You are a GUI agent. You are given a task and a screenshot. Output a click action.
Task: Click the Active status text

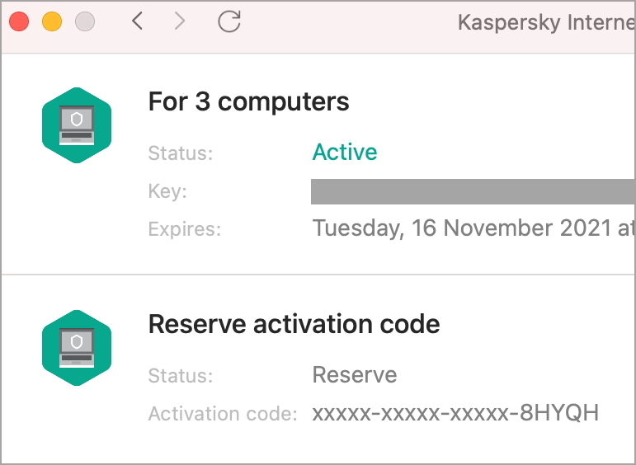tap(344, 152)
